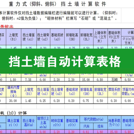Click the header 上墙体积V1(立方米)
This screenshot has height=134, width=134.
pyautogui.click(x=100, y=37)
